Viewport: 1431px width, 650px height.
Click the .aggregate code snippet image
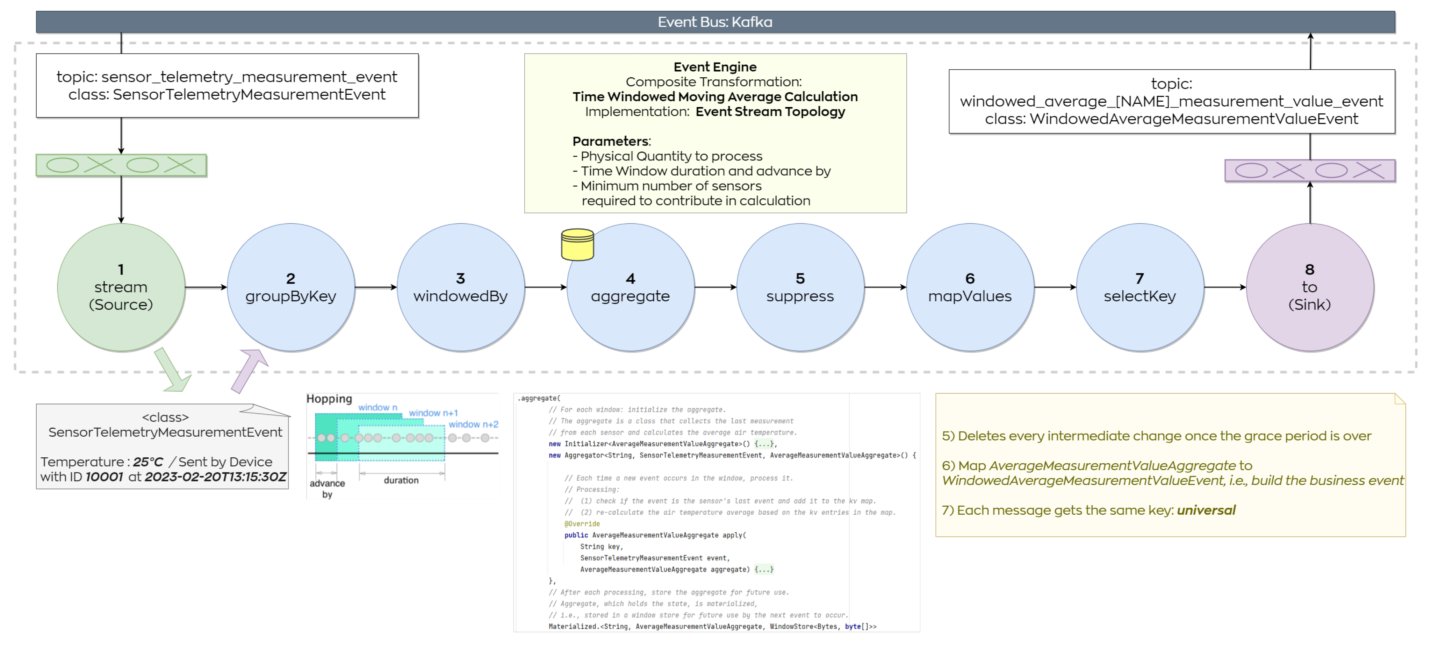coord(716,512)
